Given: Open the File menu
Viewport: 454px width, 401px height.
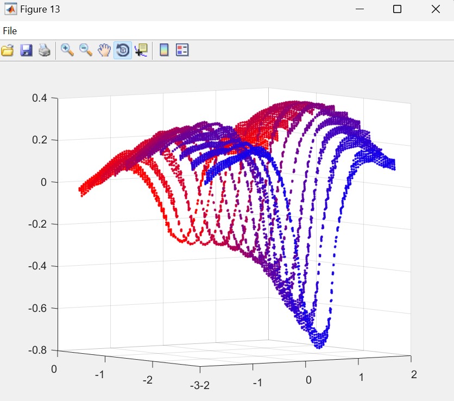Looking at the screenshot, I should [x=10, y=31].
